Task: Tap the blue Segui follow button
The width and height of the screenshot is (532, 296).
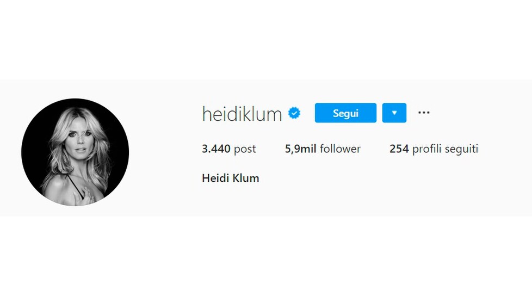Action: point(345,113)
